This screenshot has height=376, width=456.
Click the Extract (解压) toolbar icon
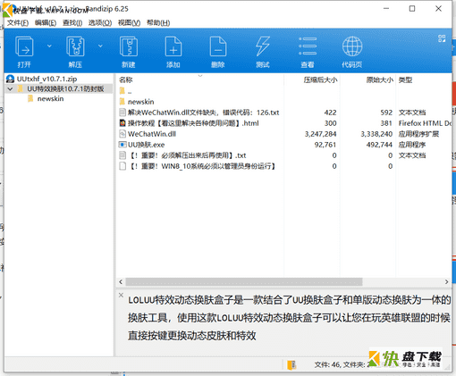tap(75, 46)
